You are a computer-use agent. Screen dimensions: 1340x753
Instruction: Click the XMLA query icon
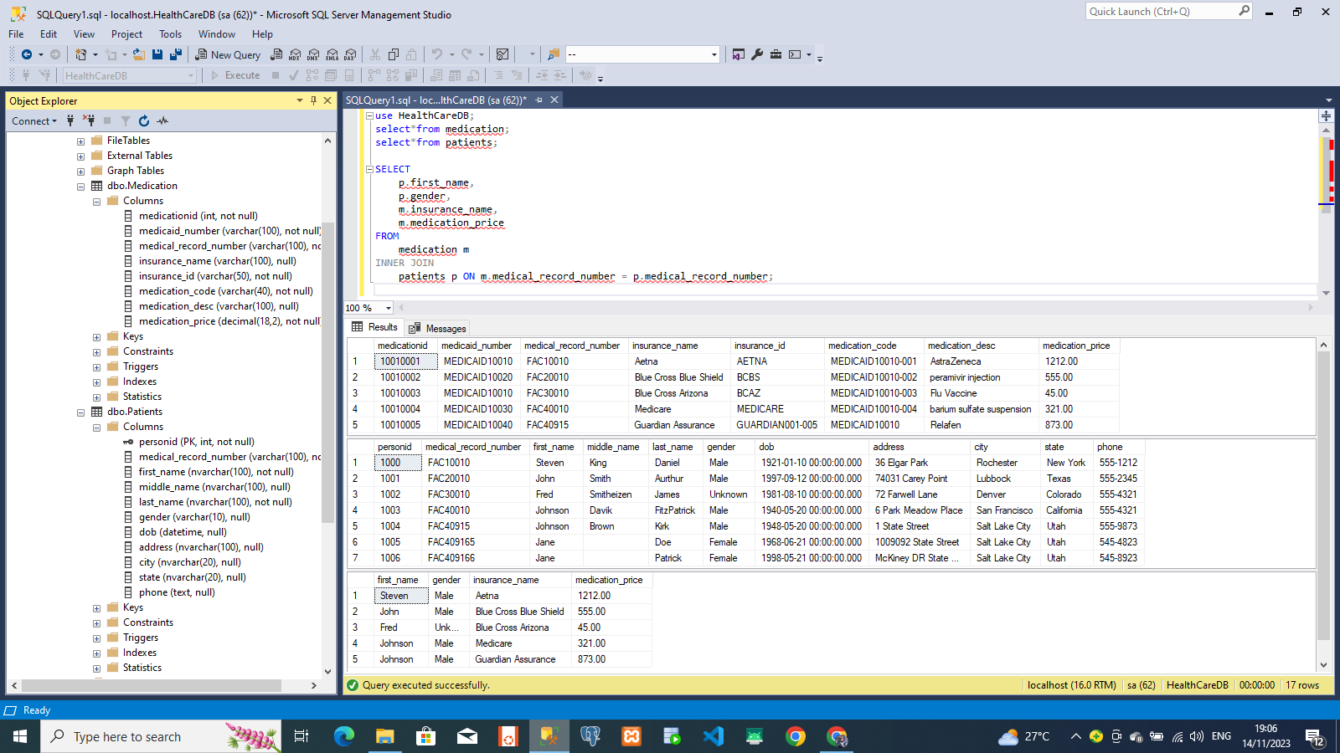(x=332, y=54)
